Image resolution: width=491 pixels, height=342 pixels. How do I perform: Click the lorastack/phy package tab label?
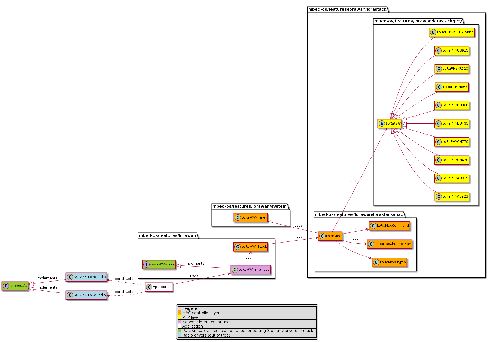pos(418,21)
